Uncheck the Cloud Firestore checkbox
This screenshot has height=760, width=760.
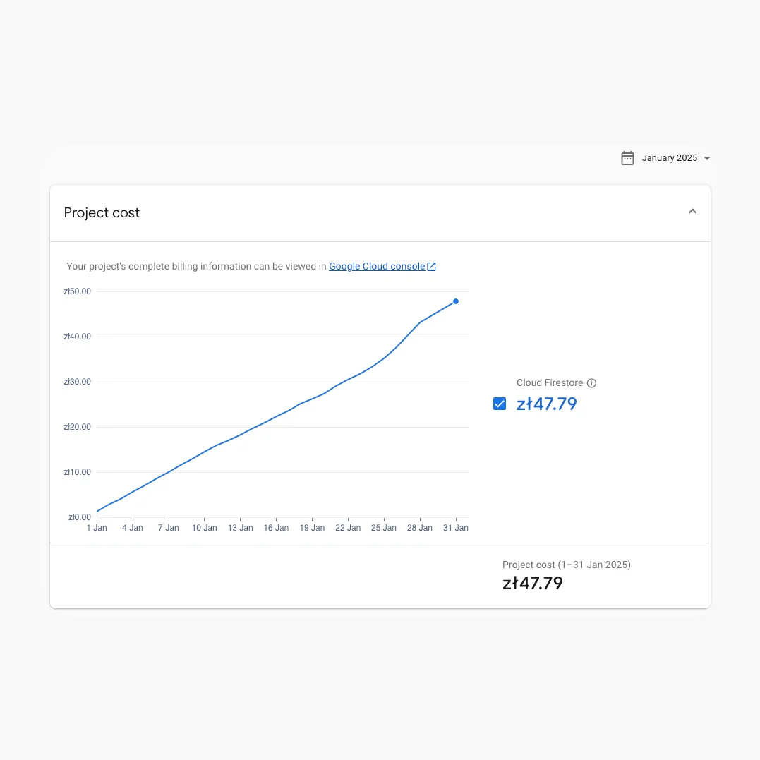tap(500, 404)
